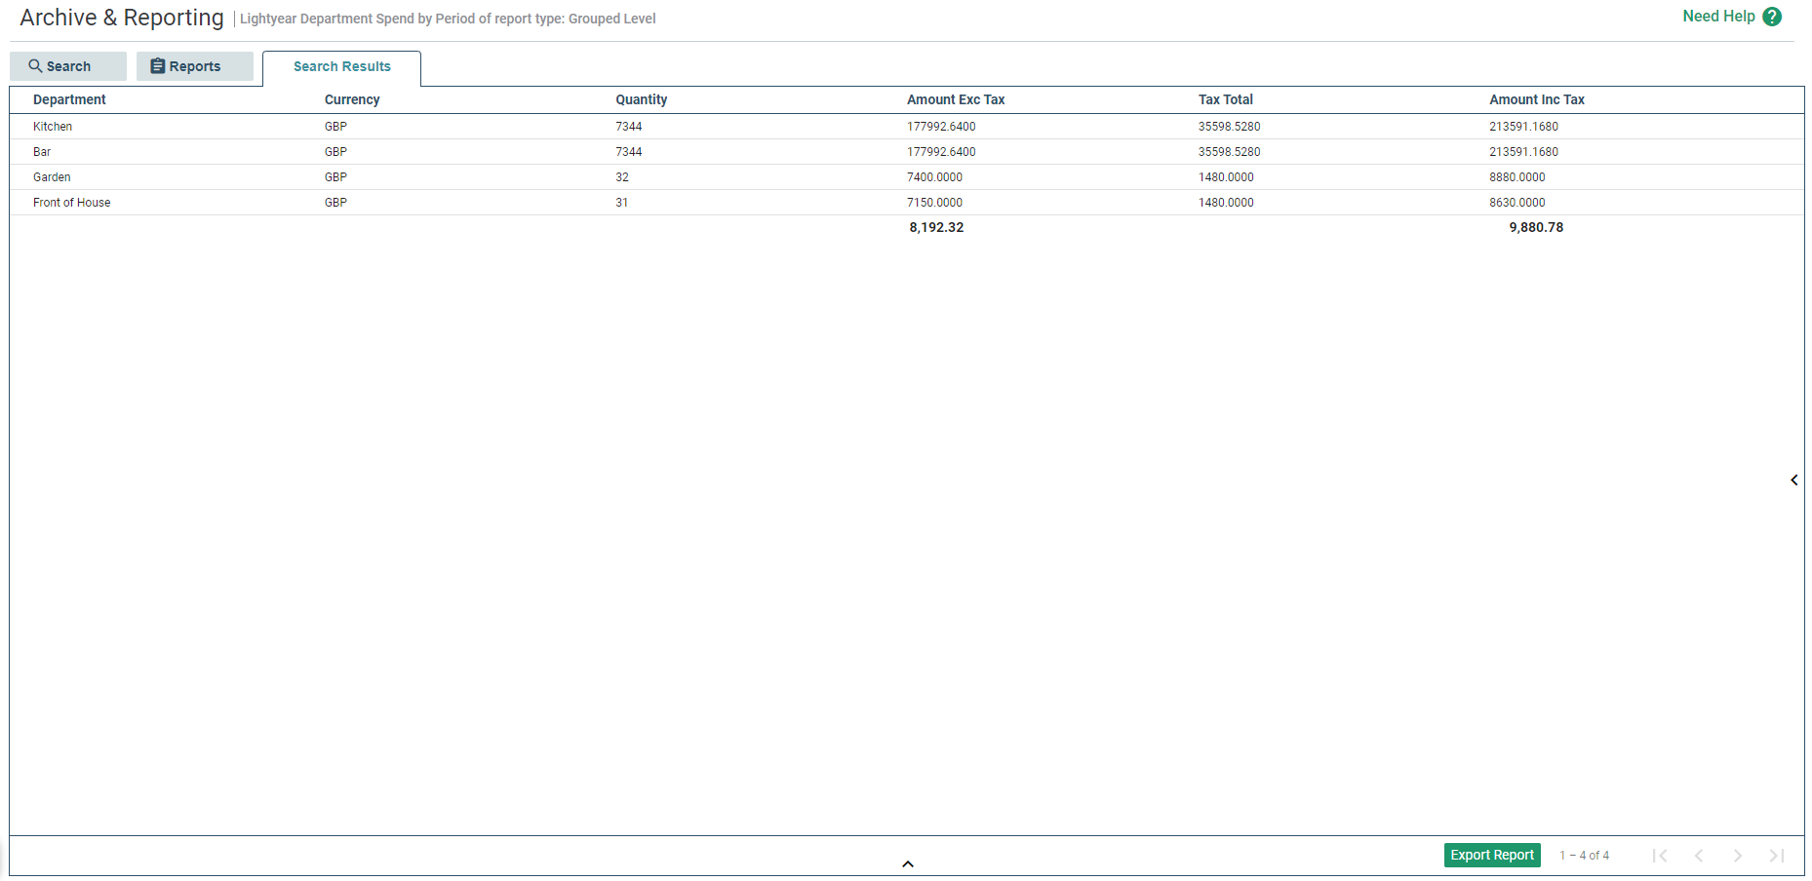Screen dimensions: 1812x881
Task: Click the Export Report button
Action: (1492, 855)
